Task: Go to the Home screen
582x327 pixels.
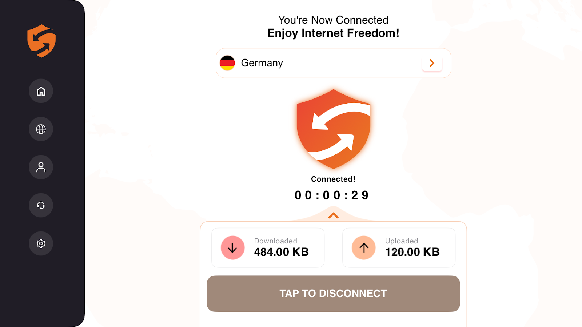Action: (41, 91)
